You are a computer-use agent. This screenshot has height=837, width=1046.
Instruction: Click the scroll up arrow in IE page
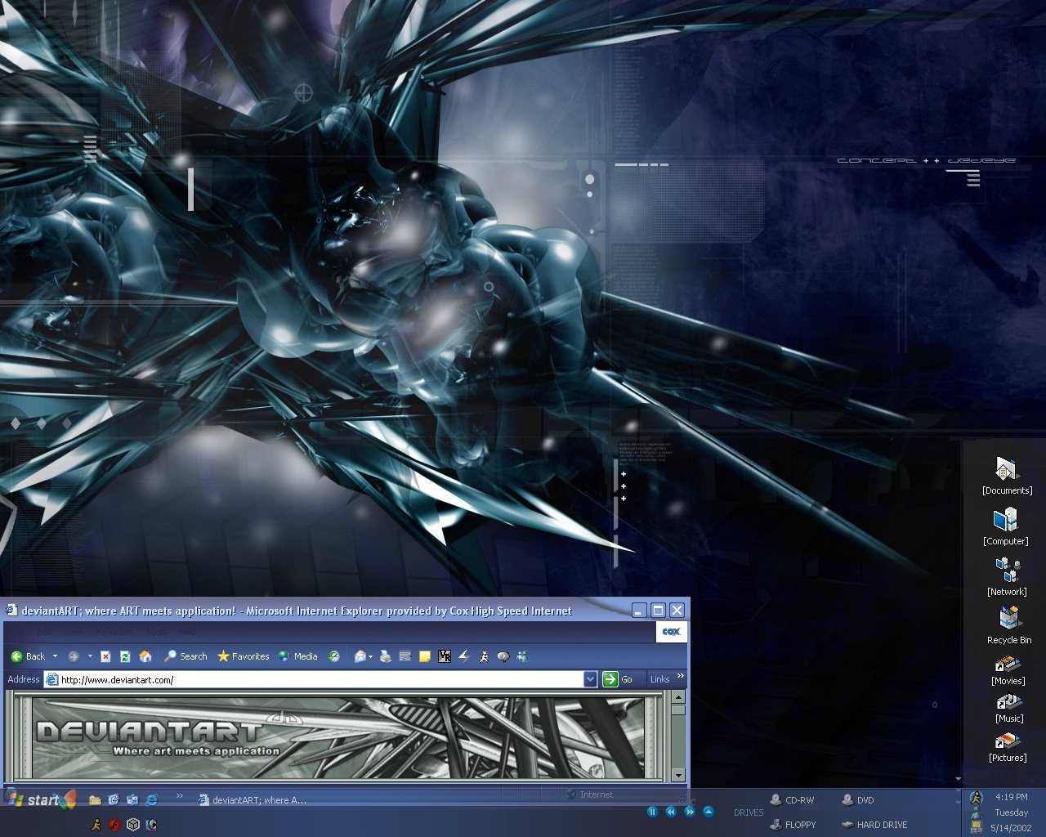tap(677, 697)
